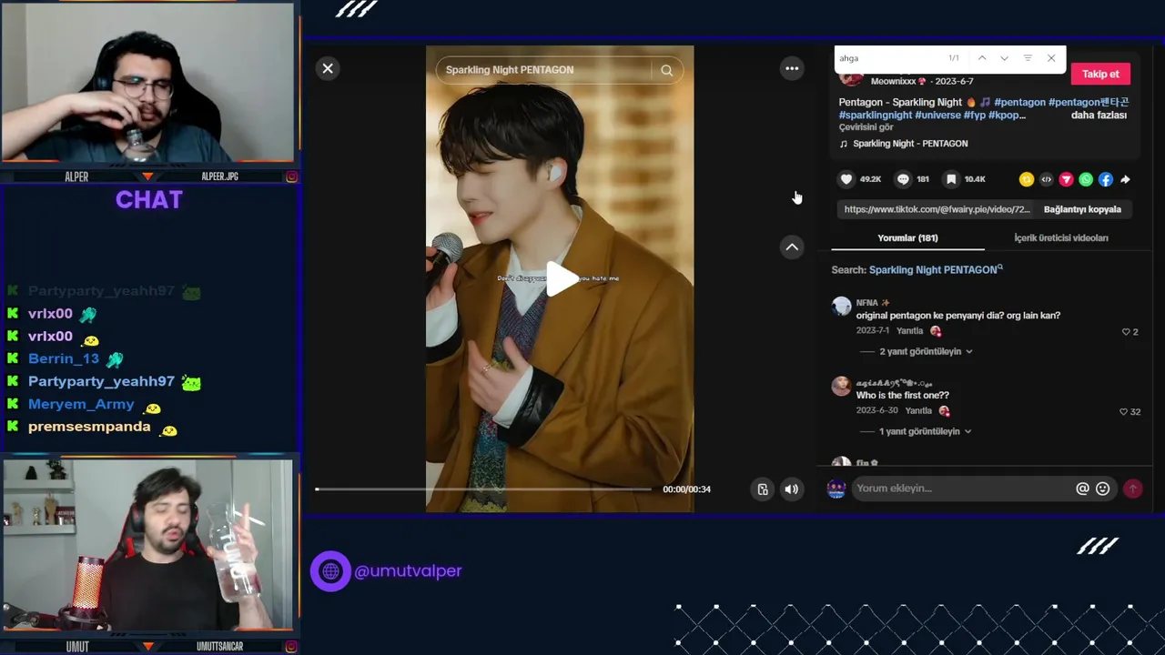The width and height of the screenshot is (1165, 655).
Task: Click Meownixxx uploader name
Action: [893, 81]
